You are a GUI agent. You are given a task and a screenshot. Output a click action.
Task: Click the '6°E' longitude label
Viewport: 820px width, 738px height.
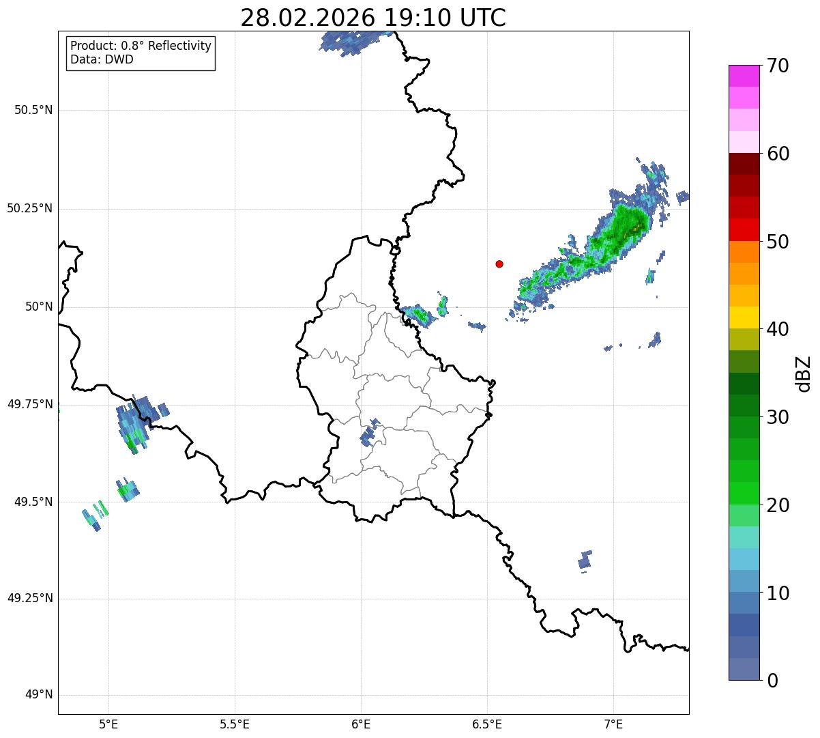361,724
